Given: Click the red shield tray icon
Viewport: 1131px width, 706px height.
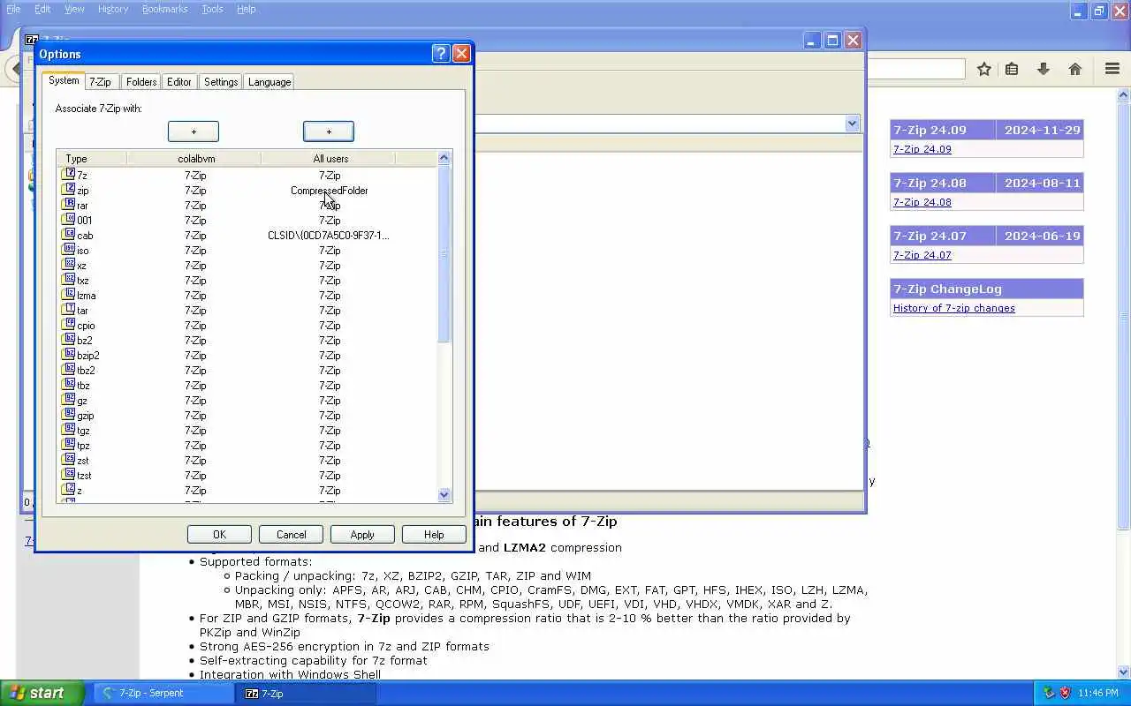Looking at the screenshot, I should [x=1065, y=693].
